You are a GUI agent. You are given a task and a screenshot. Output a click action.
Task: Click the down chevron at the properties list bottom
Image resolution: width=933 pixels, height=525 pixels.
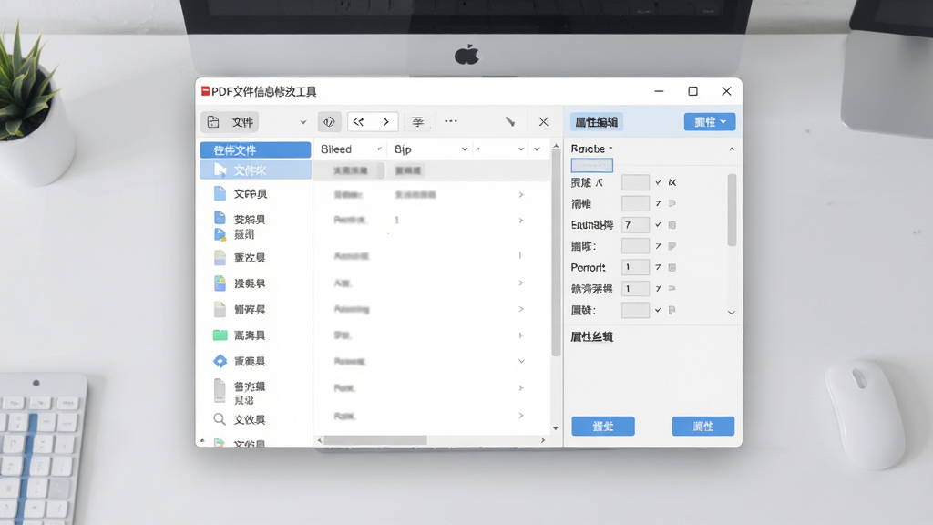(732, 313)
